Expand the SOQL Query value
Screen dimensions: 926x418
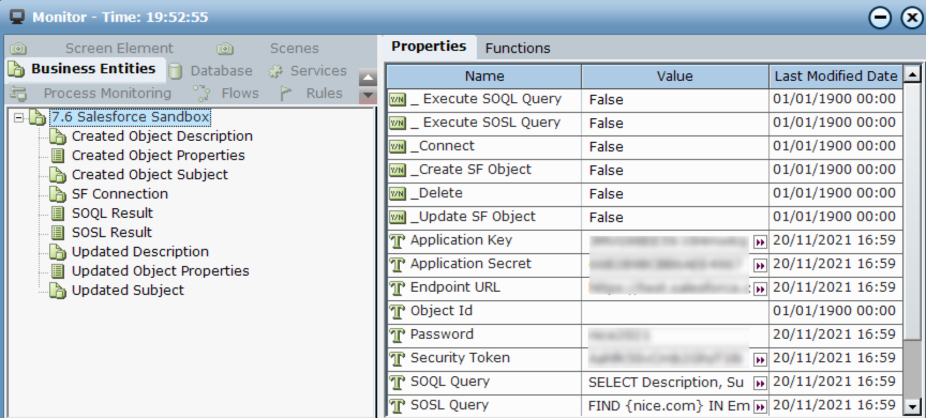[x=760, y=384]
